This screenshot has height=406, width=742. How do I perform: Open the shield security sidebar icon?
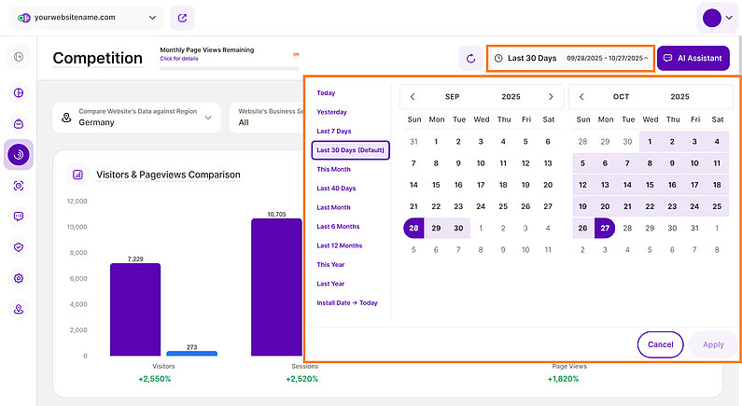[x=19, y=247]
